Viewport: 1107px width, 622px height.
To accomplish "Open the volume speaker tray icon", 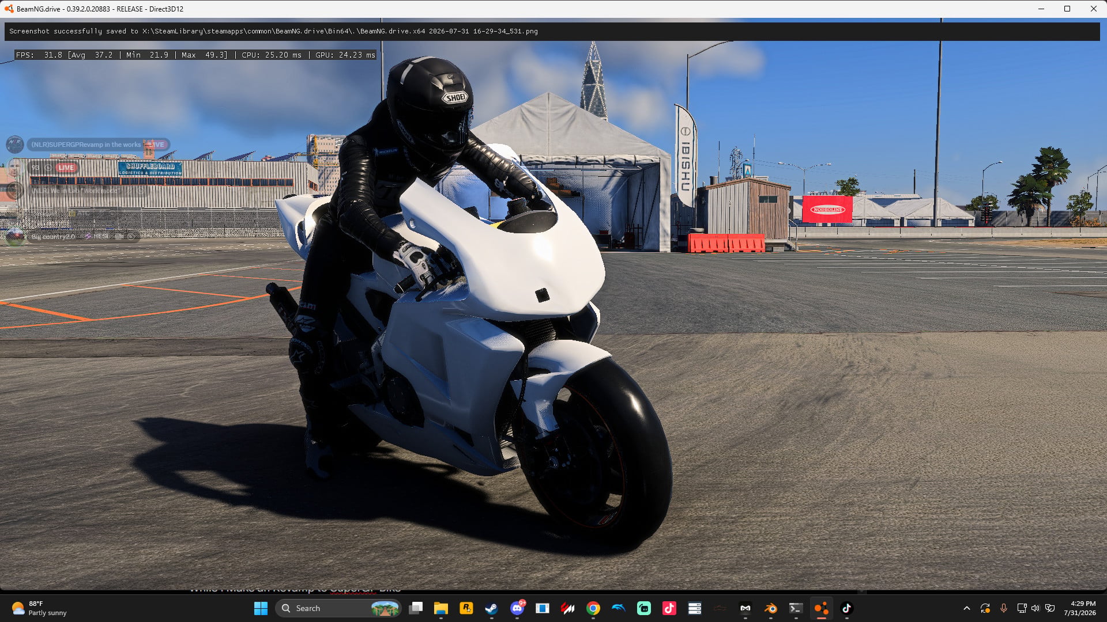I will pos(1036,608).
